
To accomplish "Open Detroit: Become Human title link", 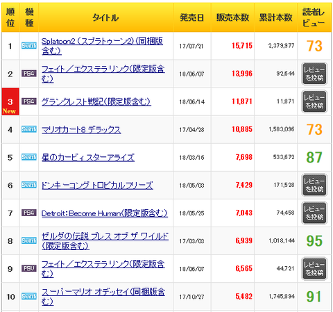I will click(105, 213).
